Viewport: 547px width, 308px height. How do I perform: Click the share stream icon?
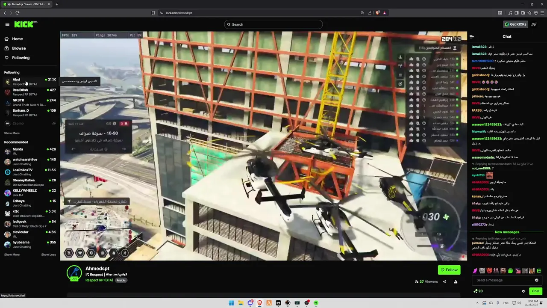[444, 282]
